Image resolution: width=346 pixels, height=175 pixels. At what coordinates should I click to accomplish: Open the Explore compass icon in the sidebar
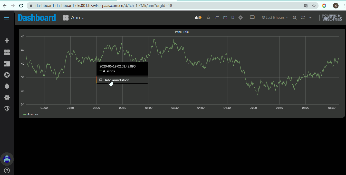[7, 75]
